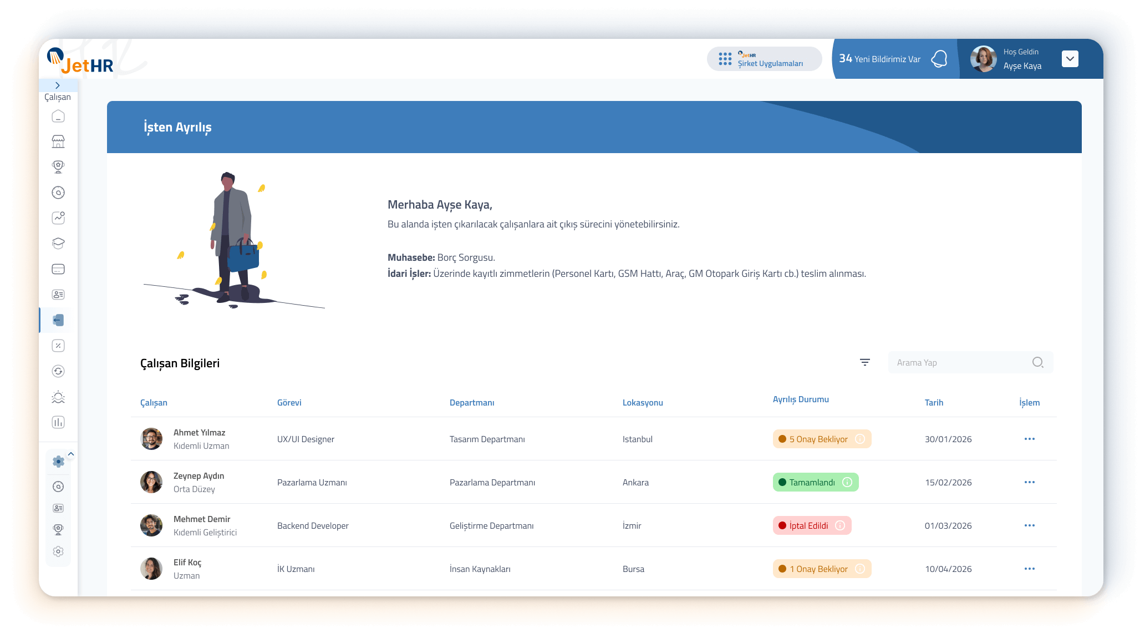
Task: Open actions menu for Ahmet Yılmaz
Action: 1029,439
